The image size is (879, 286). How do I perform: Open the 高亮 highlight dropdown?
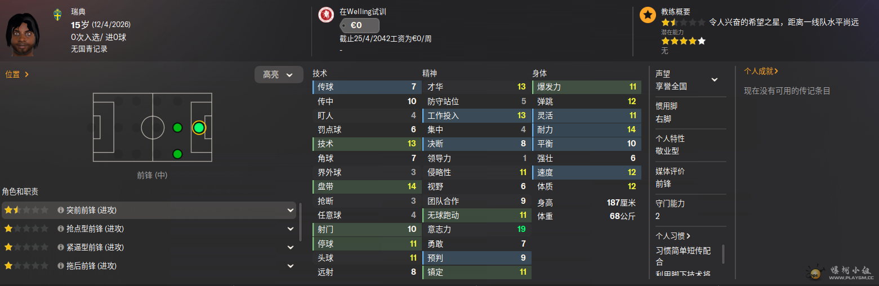coord(279,74)
